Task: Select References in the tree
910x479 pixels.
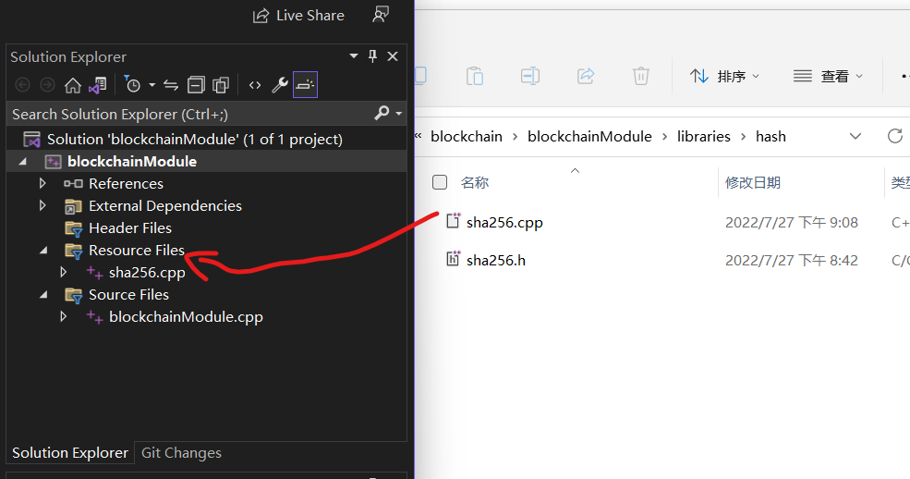Action: pyautogui.click(x=126, y=184)
